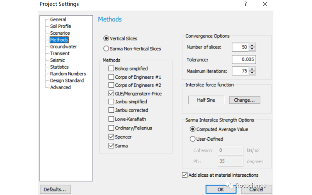Uncheck the GLE/Morgenstern-Price method
312x195 pixels.
click(x=112, y=94)
